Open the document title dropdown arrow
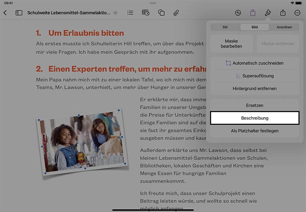 point(115,13)
